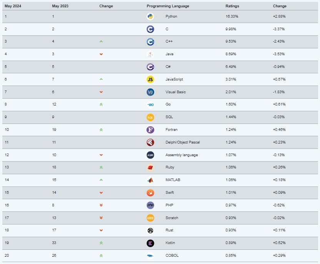Image resolution: width=320 pixels, height=264 pixels.
Task: Click the double down arrow for PHP
Action: click(x=101, y=205)
